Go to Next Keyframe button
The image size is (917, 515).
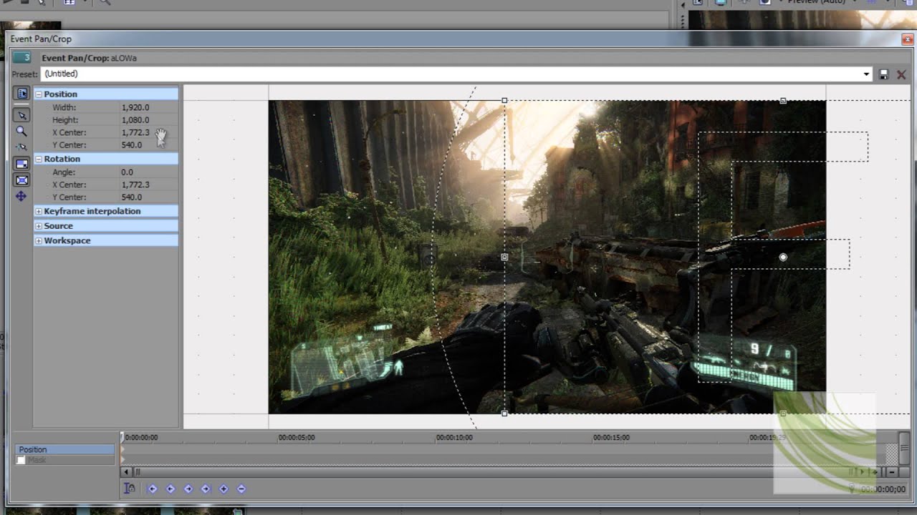click(x=188, y=489)
